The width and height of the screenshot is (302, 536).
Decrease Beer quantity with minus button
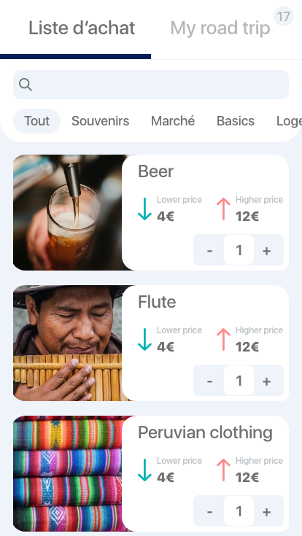[209, 251]
